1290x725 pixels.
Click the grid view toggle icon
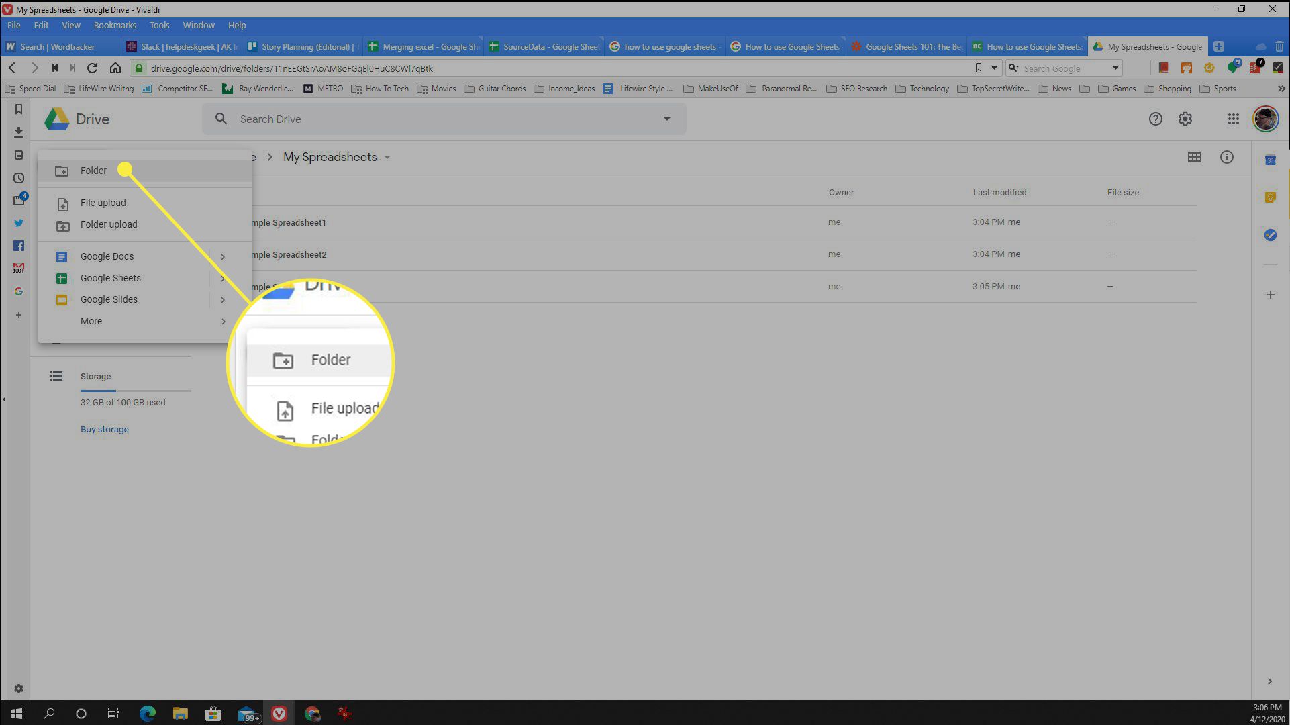click(x=1194, y=157)
